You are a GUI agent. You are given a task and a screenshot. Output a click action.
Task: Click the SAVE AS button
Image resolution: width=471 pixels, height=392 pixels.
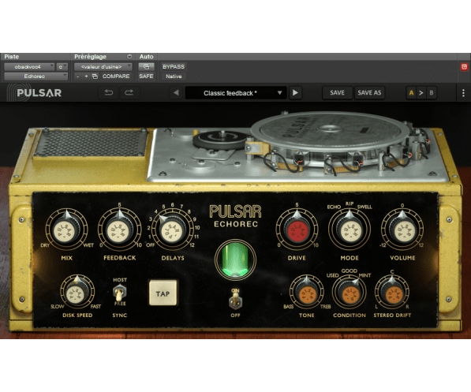click(369, 93)
